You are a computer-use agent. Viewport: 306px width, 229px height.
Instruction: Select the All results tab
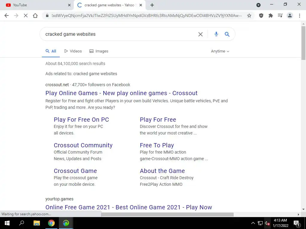tap(51, 51)
